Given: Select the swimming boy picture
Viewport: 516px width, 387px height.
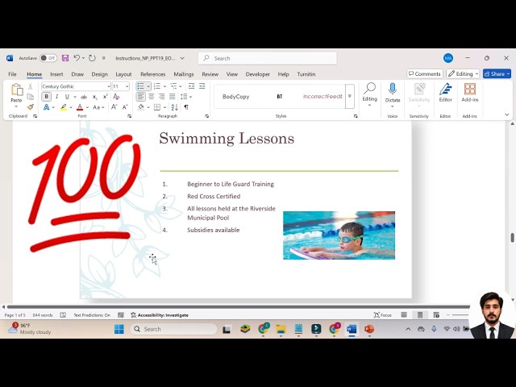Looking at the screenshot, I should click(339, 235).
